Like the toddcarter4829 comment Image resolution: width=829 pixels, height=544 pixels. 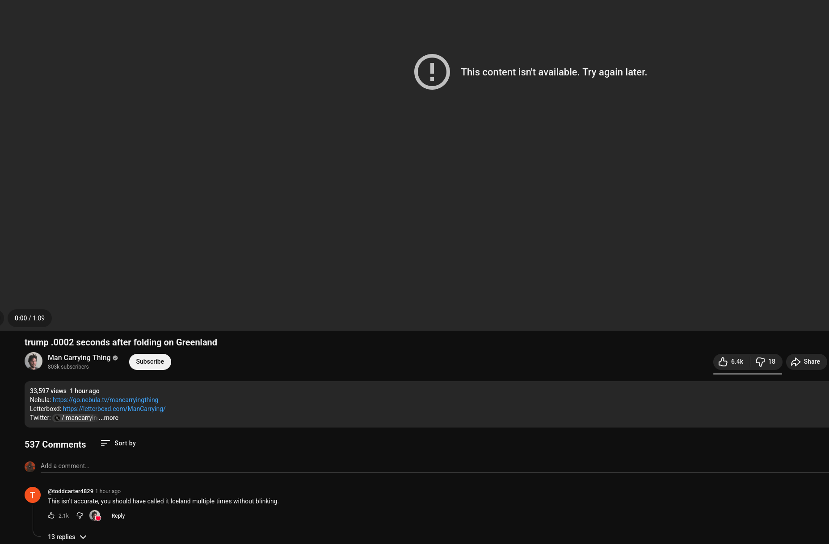click(x=51, y=515)
